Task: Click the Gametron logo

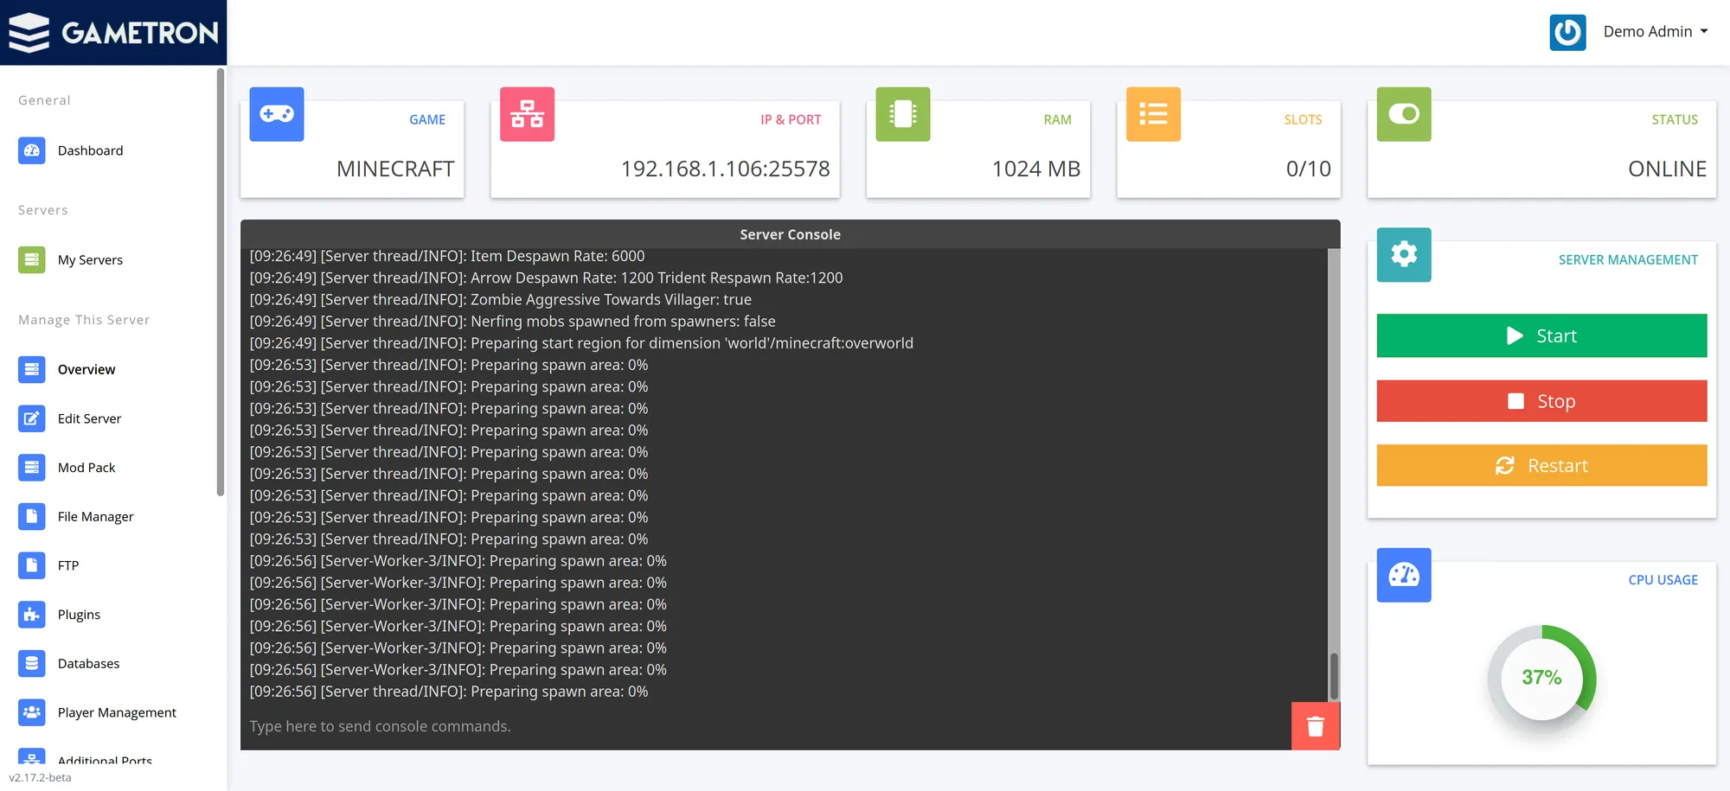Action: tap(113, 32)
